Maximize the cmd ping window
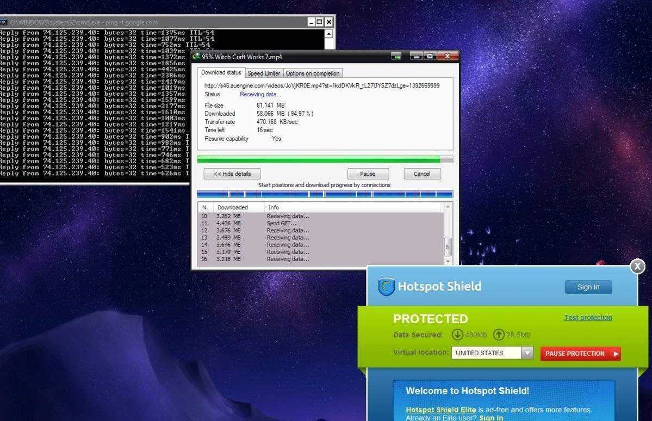652x421 pixels. [x=319, y=22]
